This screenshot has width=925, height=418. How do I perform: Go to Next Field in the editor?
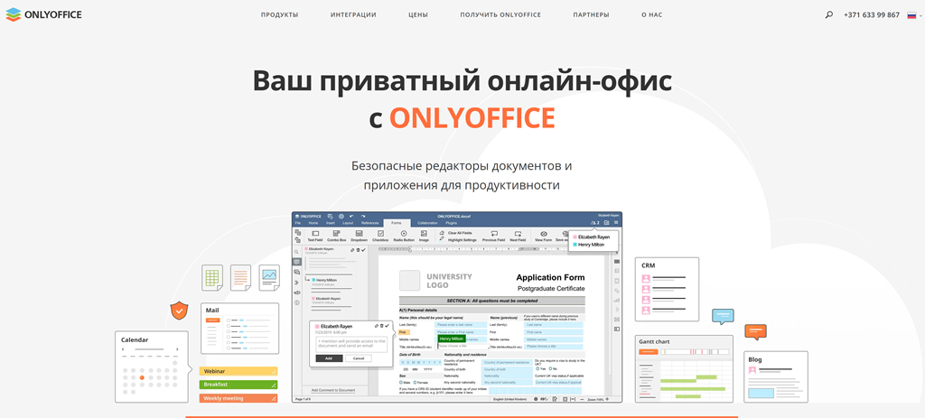pyautogui.click(x=518, y=237)
